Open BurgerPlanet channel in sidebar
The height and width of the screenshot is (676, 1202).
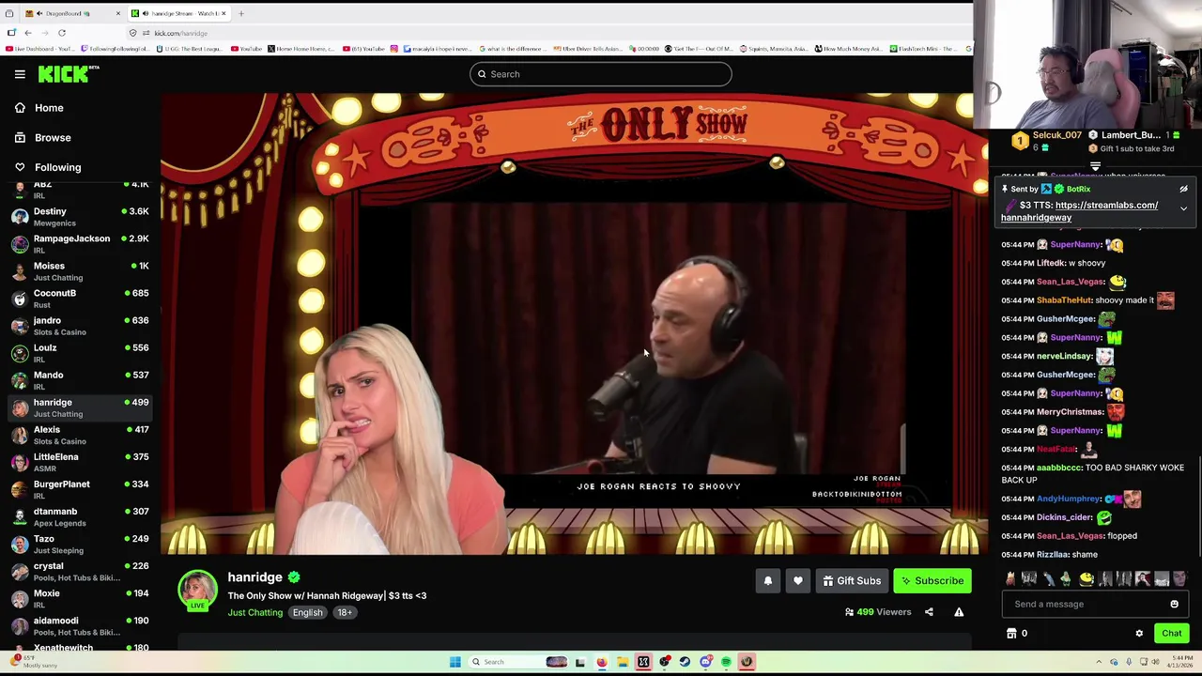pos(81,489)
